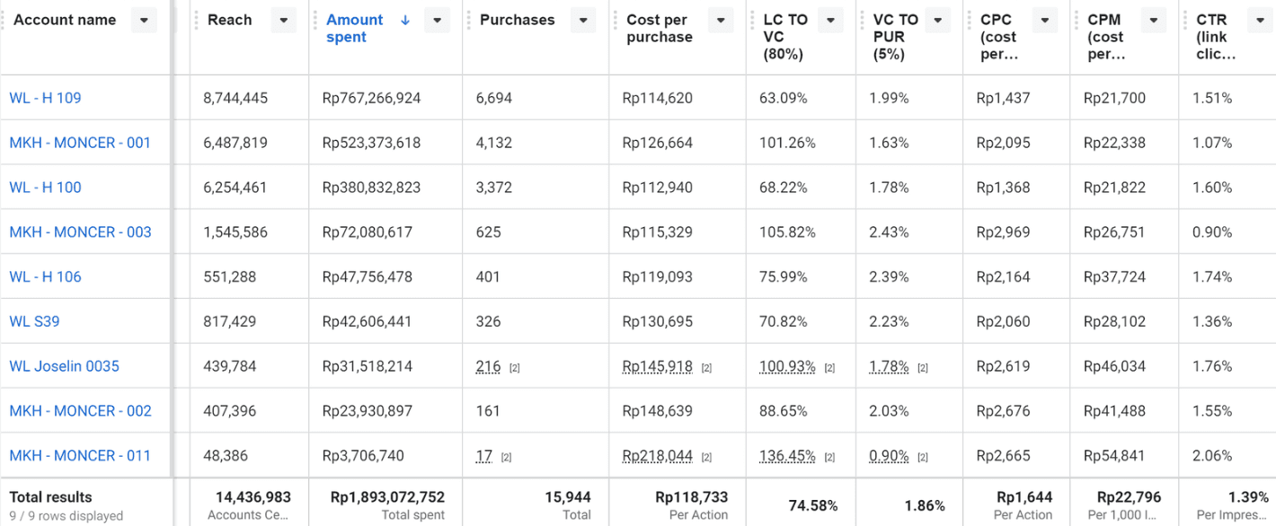Open the MKH - MONCER - 003 account

point(80,232)
